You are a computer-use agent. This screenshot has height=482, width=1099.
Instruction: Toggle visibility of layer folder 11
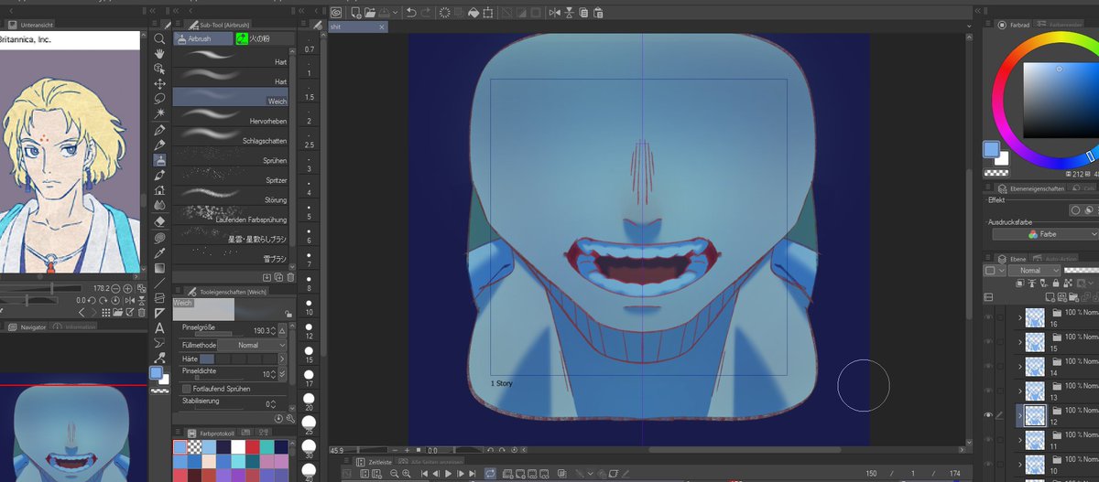tap(988, 440)
